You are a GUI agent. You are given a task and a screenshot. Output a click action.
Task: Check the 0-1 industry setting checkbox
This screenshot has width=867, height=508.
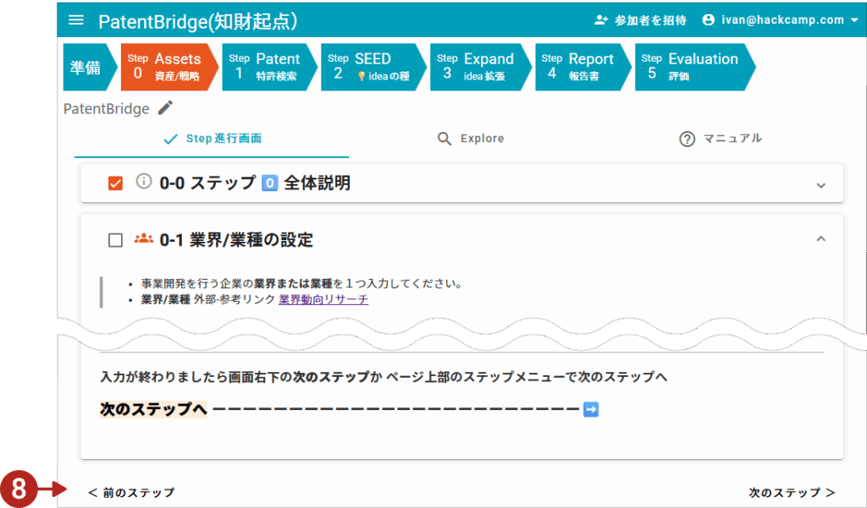tap(116, 240)
